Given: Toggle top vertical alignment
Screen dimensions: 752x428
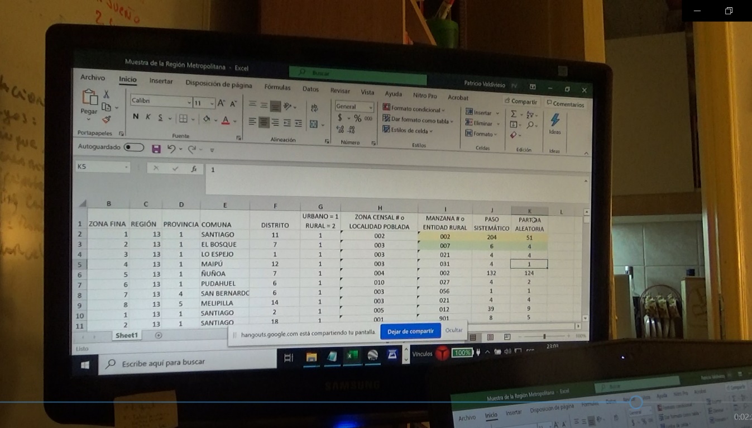Looking at the screenshot, I should (252, 104).
